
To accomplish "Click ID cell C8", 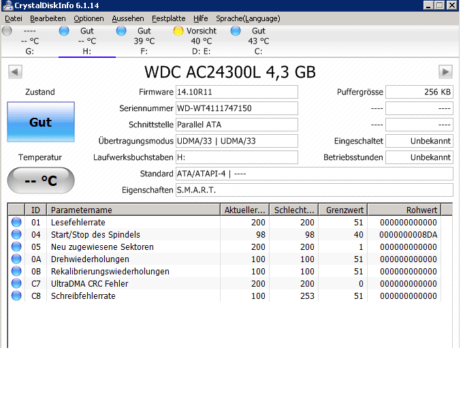I will (x=36, y=296).
